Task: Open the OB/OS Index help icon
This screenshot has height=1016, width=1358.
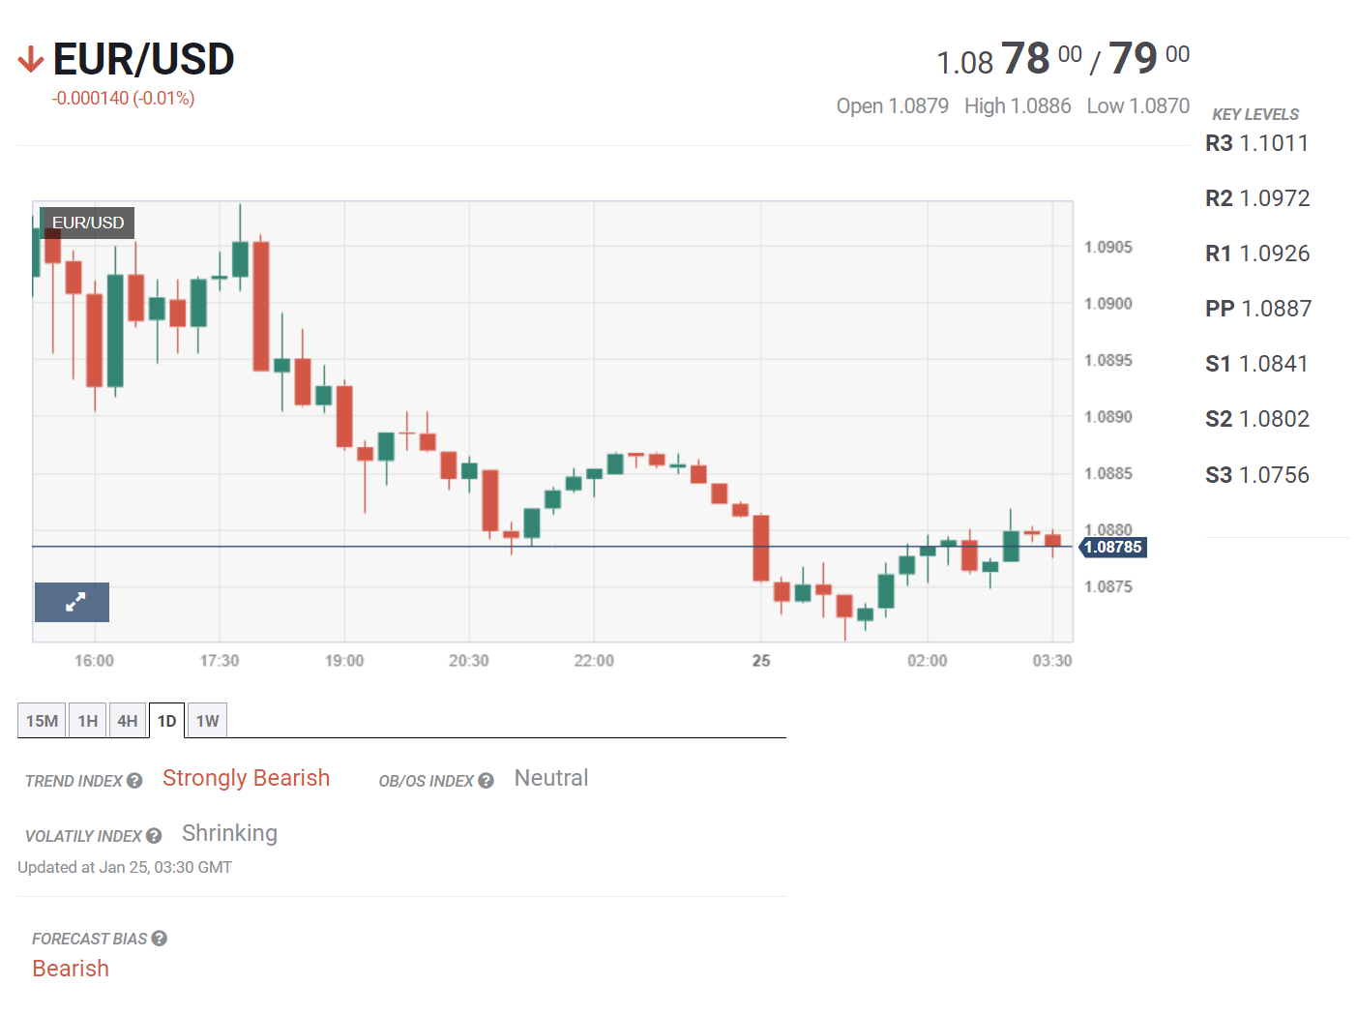Action: point(487,780)
